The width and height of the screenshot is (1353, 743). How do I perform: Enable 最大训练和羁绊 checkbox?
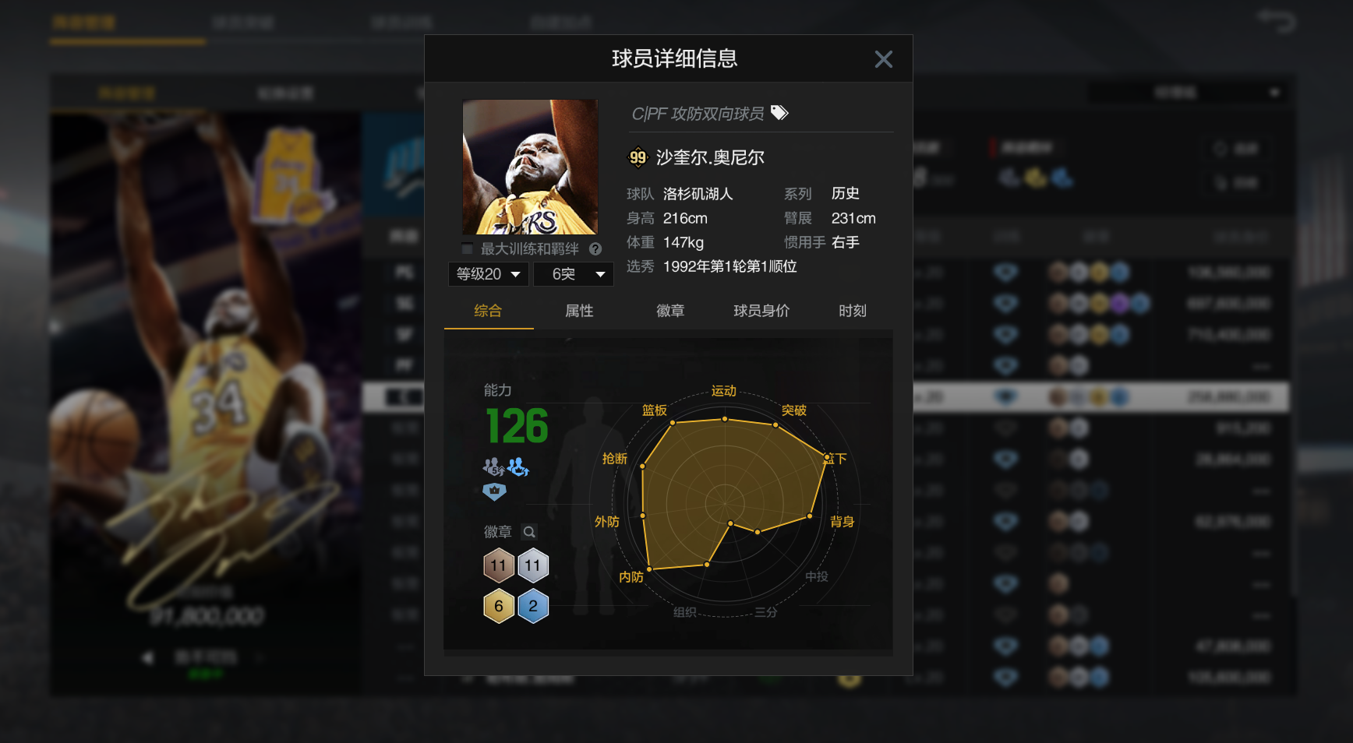point(468,248)
